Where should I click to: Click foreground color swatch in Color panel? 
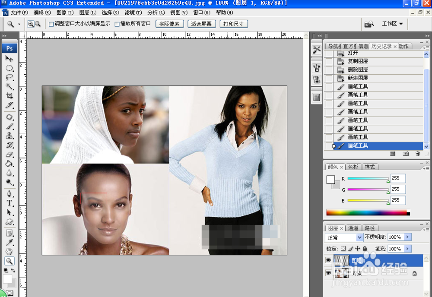pyautogui.click(x=330, y=180)
